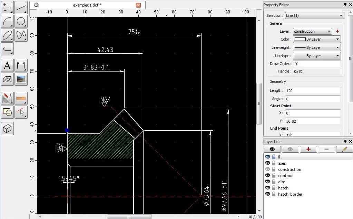The image size is (353, 219).
Task: Toggle visibility of dim layer
Action: click(x=267, y=181)
